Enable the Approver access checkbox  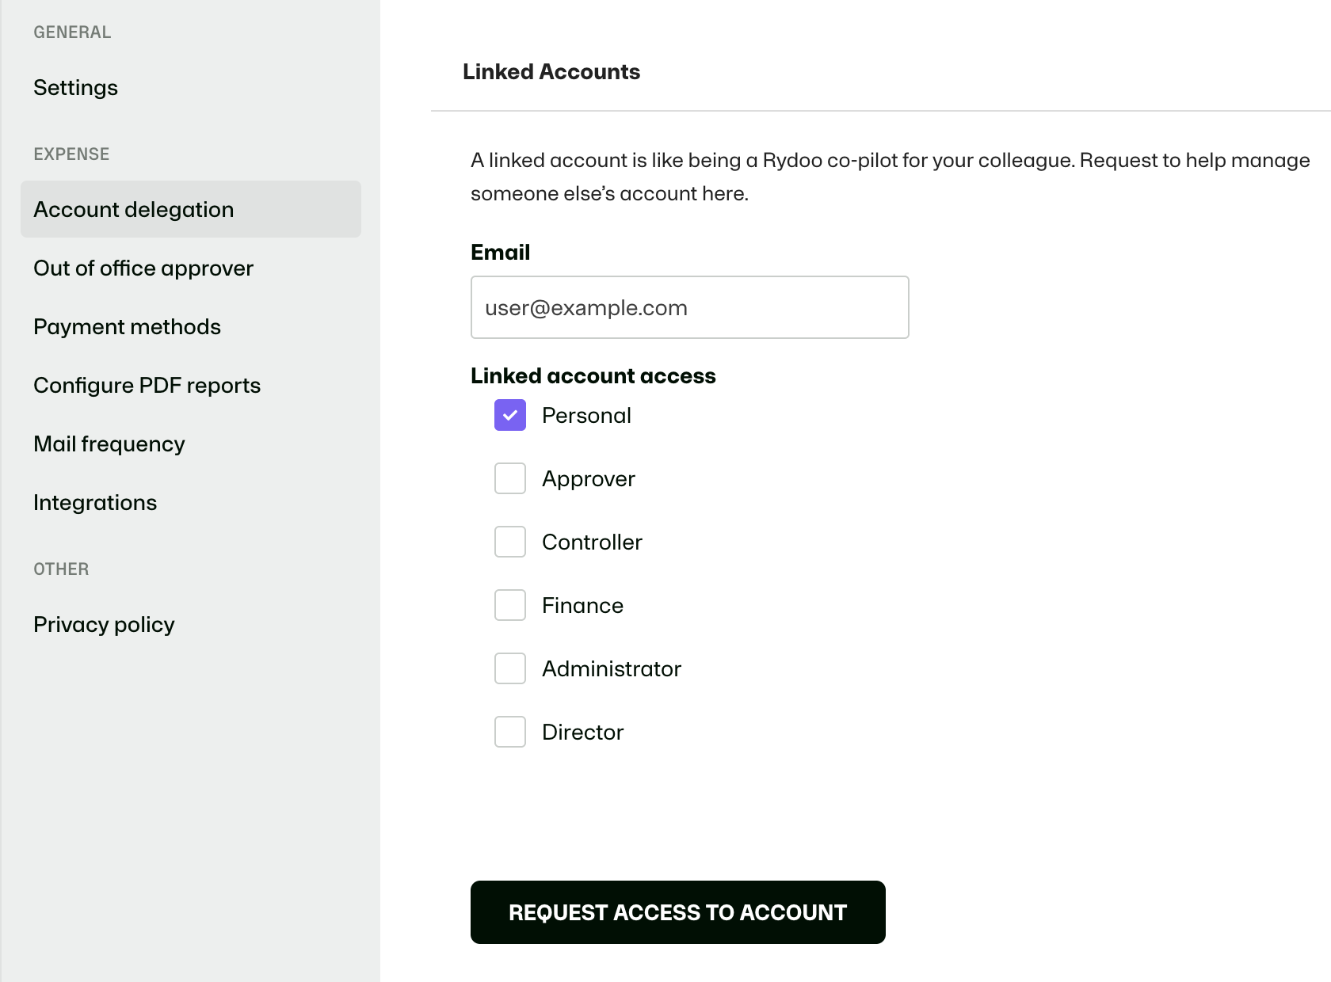pos(510,478)
